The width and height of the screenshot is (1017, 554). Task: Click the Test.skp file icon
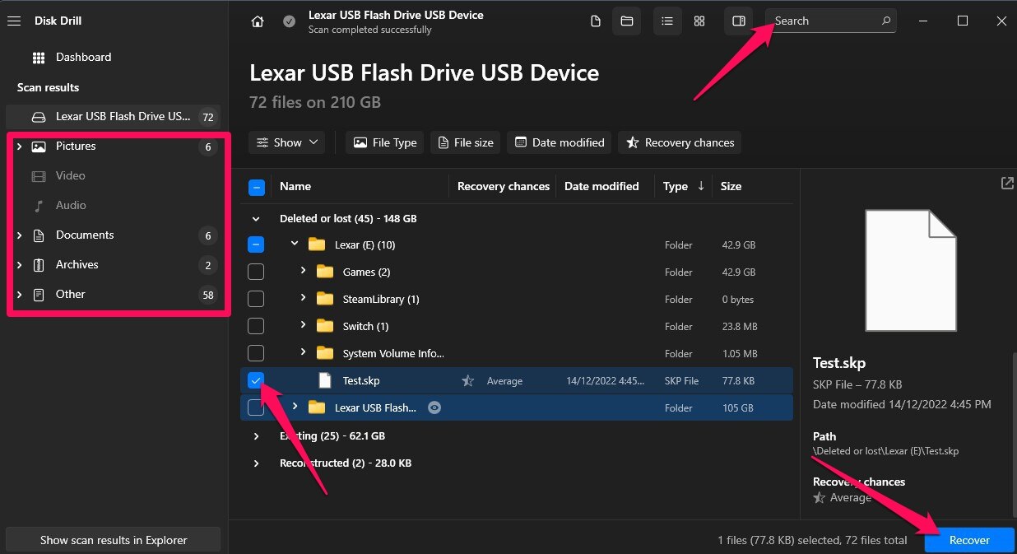(325, 380)
